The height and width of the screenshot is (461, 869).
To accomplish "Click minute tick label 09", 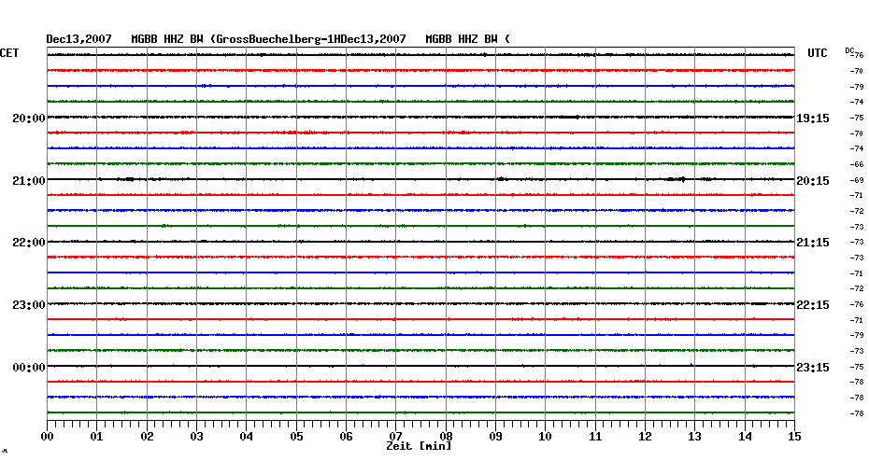I will [495, 437].
